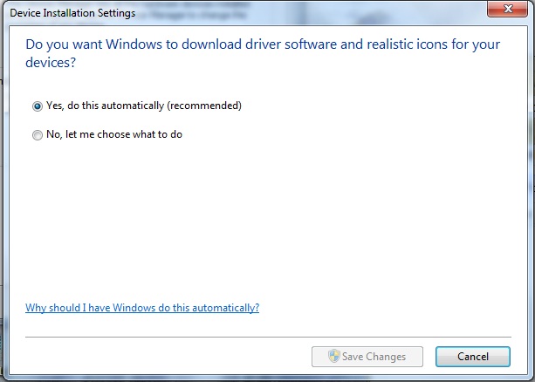
Task: Cancel the Device Installation Settings dialog
Action: [x=473, y=357]
